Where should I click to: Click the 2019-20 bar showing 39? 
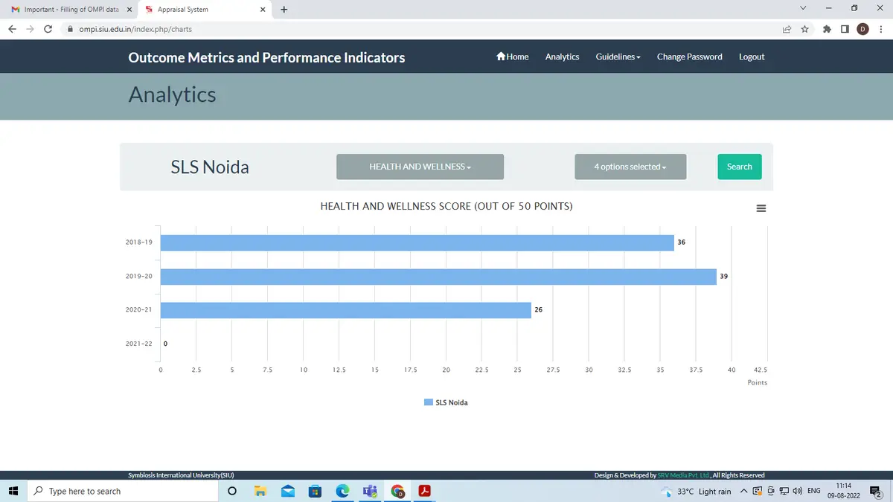pyautogui.click(x=438, y=277)
